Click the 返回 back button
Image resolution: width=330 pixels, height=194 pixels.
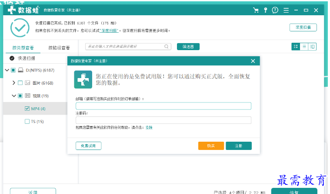coord(33,191)
